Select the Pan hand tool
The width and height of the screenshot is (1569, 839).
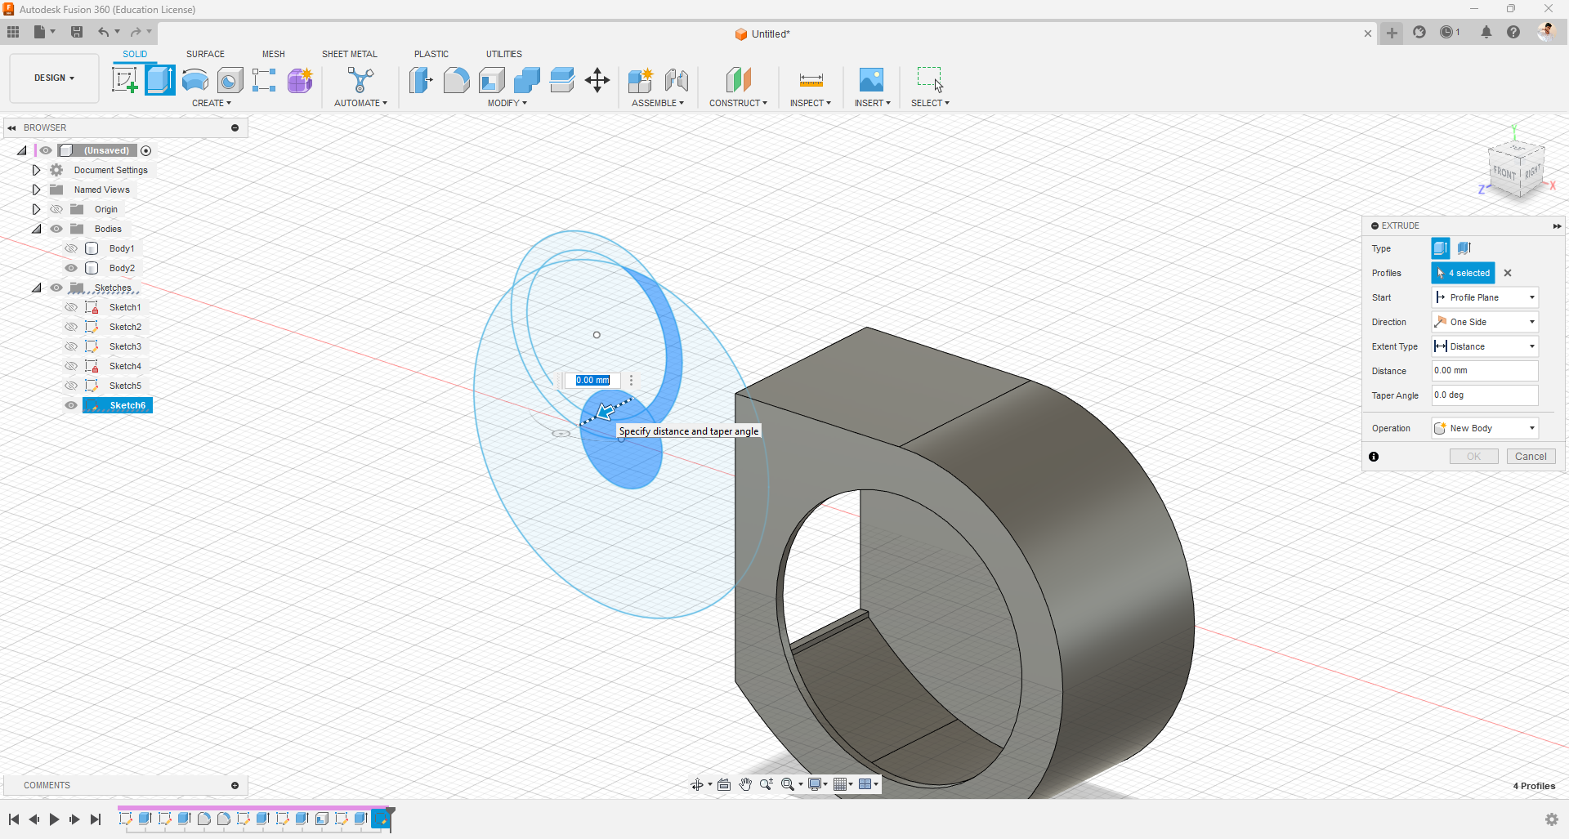pos(745,784)
